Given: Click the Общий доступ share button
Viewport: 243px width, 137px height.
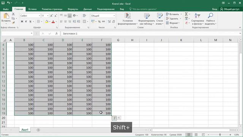Looking at the screenshot, I should [x=230, y=9].
